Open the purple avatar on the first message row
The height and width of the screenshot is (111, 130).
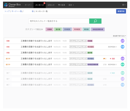[122, 41]
